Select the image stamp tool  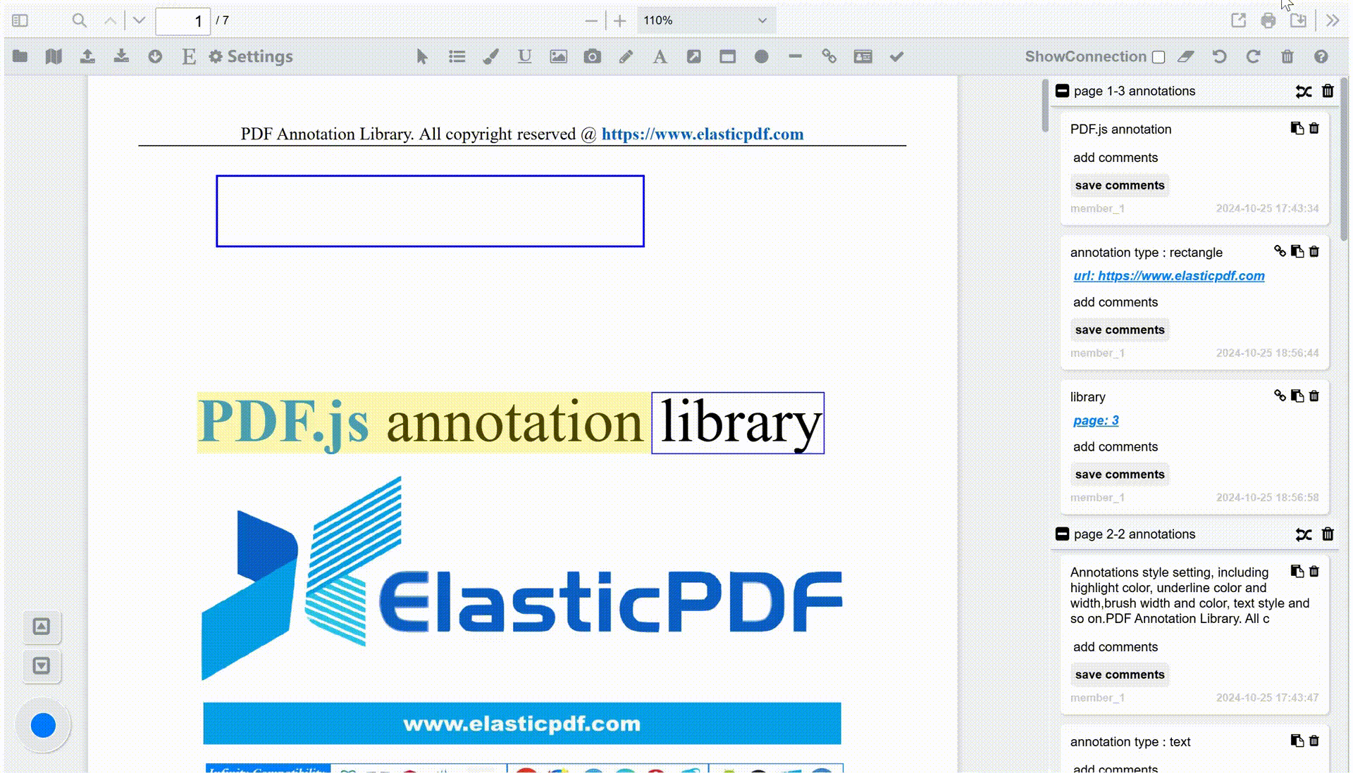(x=558, y=57)
